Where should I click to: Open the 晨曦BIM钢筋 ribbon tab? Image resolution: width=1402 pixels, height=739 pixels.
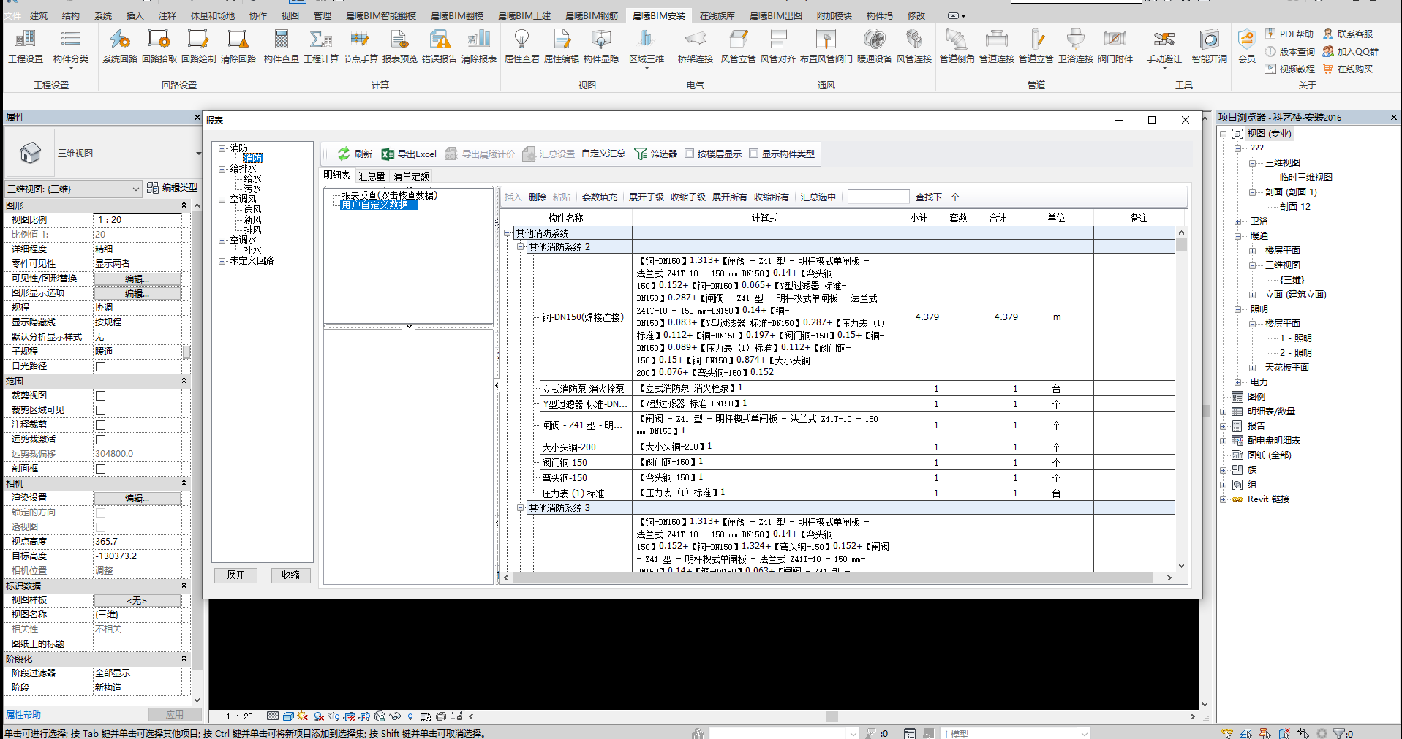point(591,15)
